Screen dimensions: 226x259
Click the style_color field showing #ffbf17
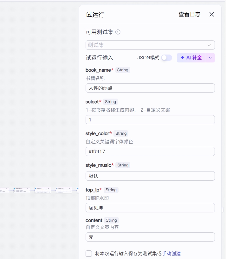click(x=150, y=152)
